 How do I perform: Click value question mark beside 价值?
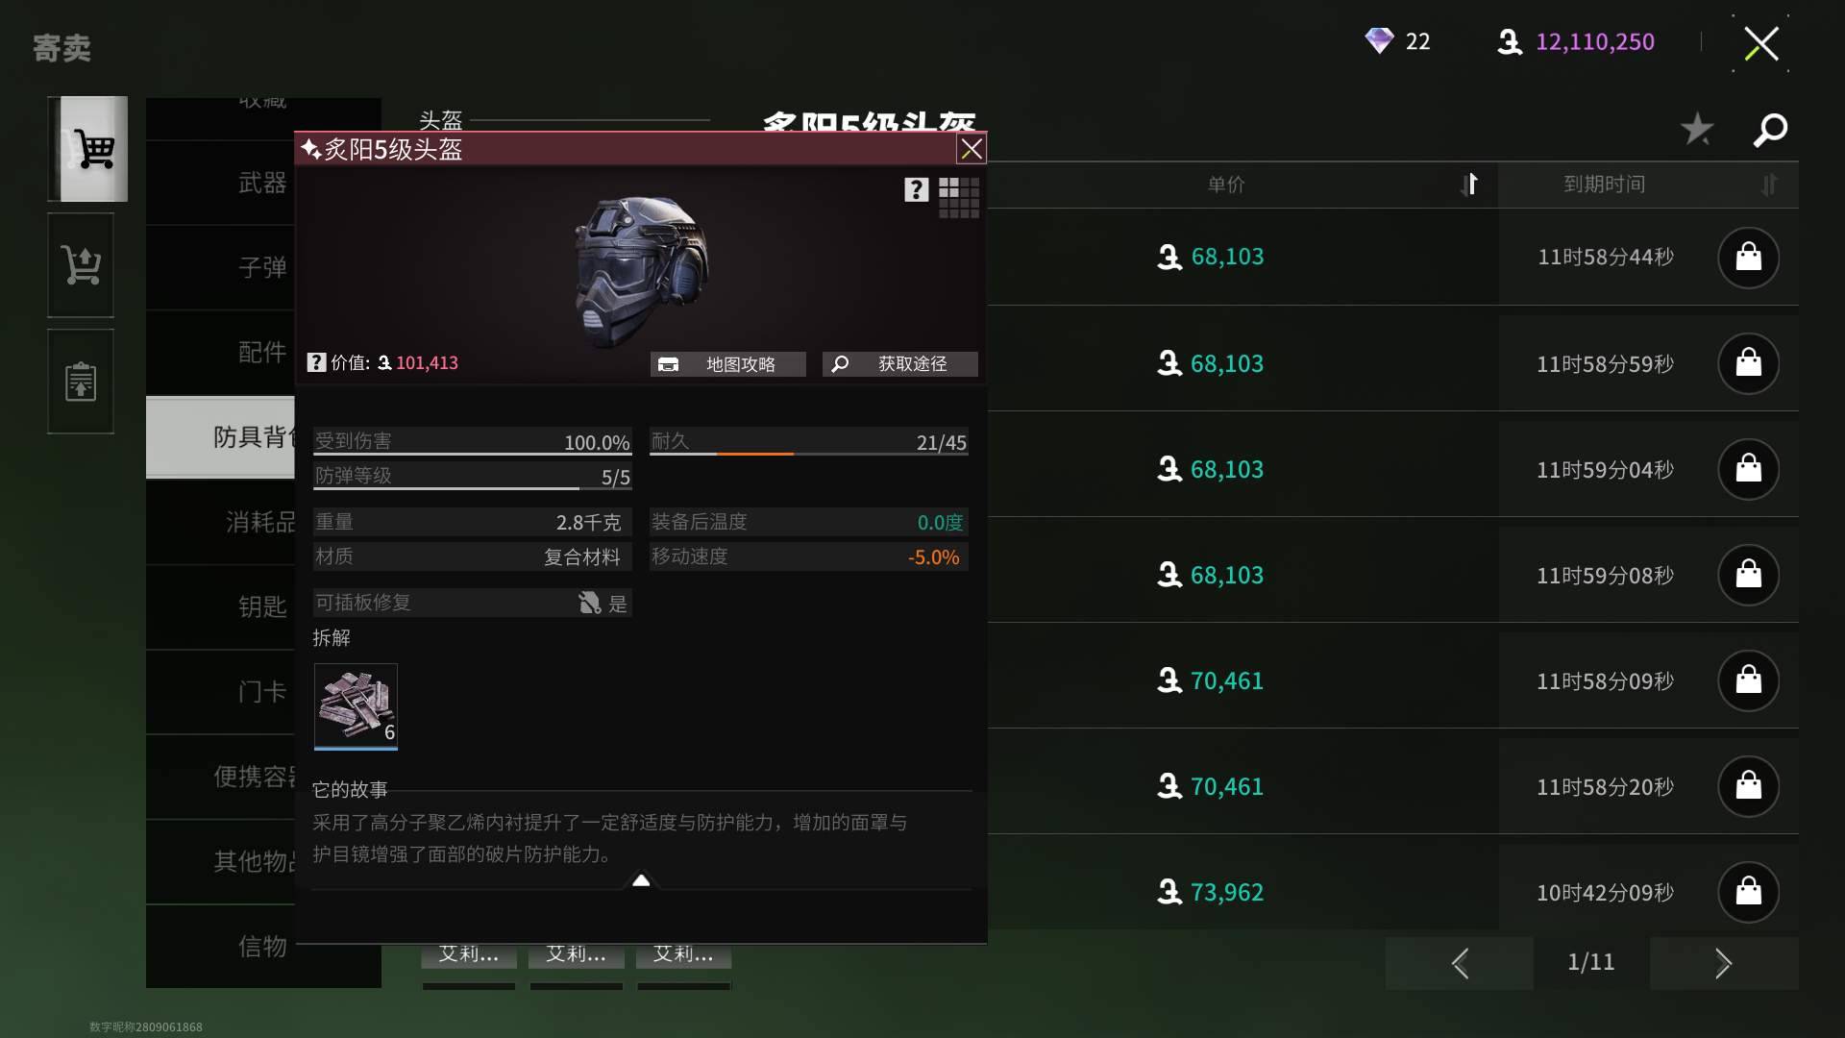pos(316,362)
